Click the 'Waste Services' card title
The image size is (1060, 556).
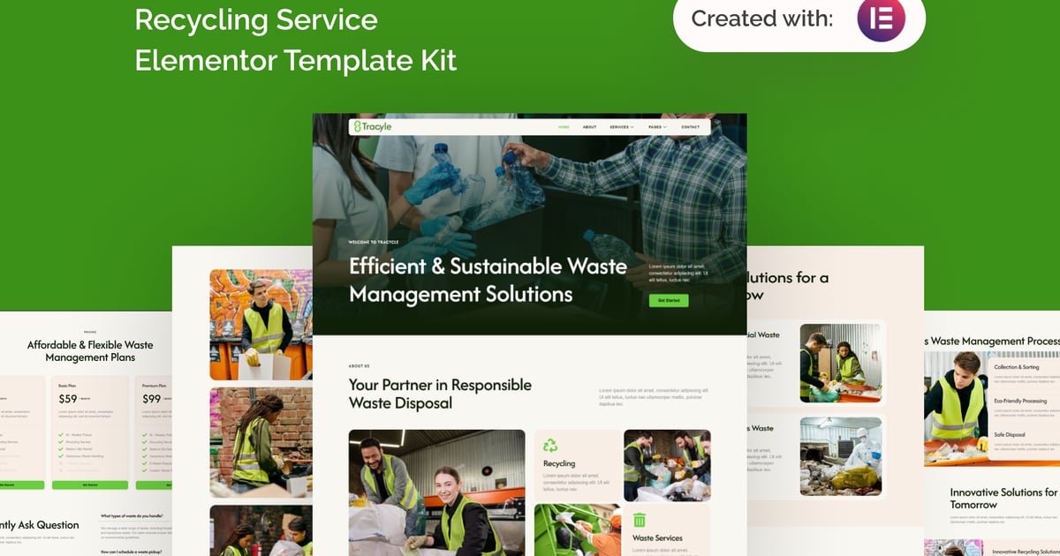coord(657,537)
